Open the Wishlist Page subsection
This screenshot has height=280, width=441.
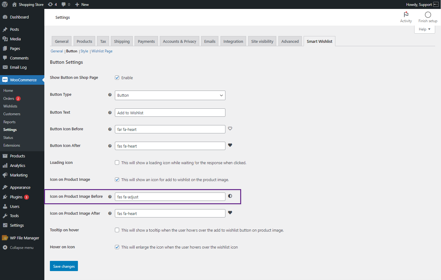point(102,51)
